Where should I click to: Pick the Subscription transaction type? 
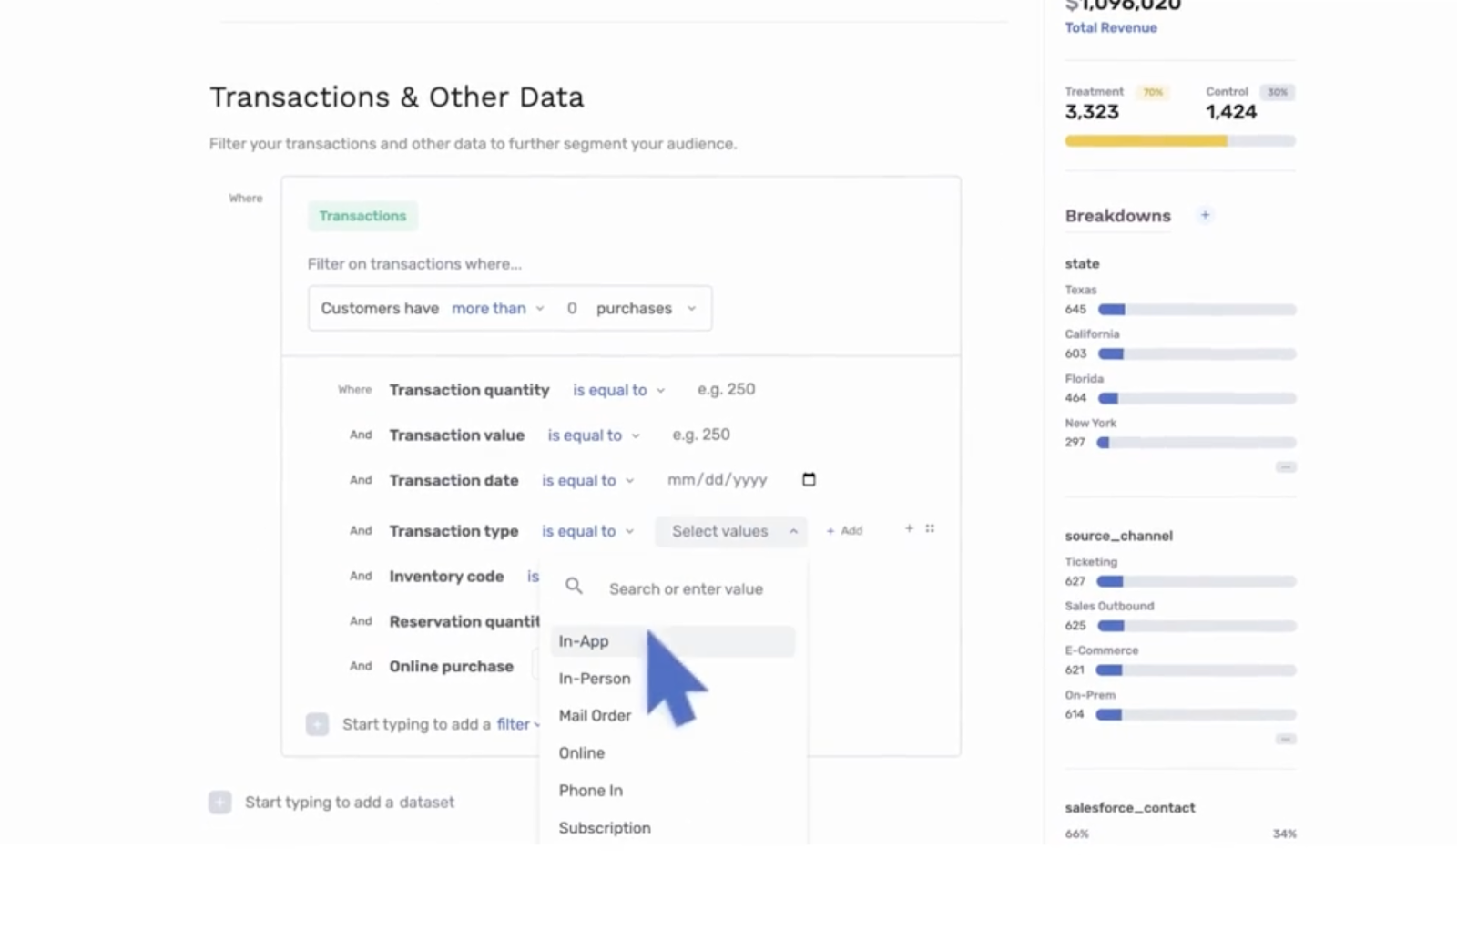[x=605, y=828]
